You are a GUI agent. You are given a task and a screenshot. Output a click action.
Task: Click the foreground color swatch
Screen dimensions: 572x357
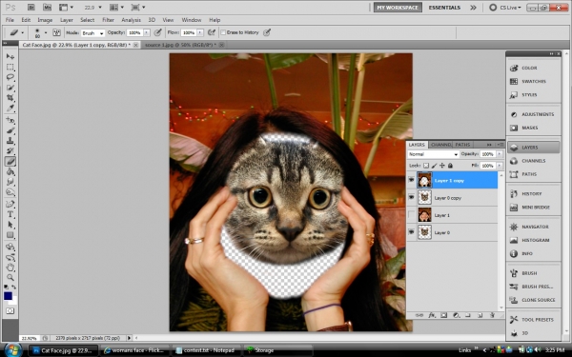[8, 296]
